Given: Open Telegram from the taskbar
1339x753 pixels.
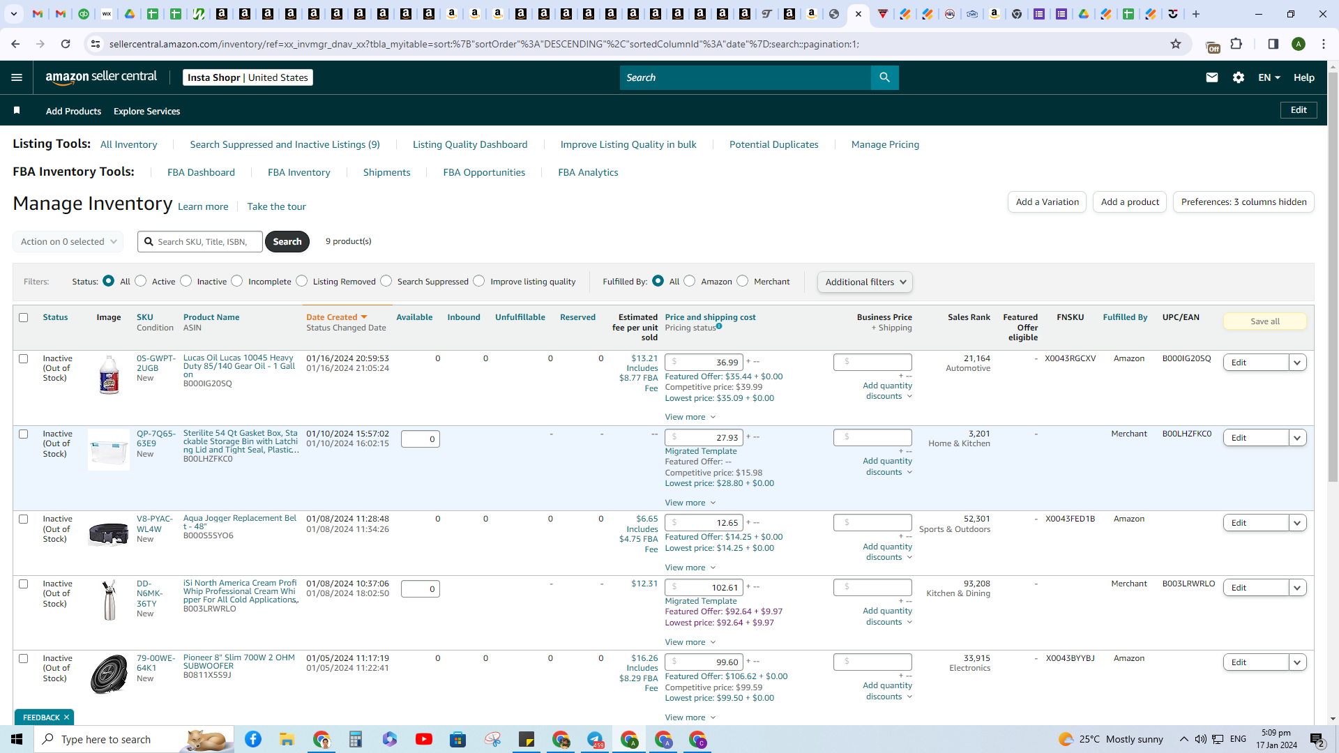Looking at the screenshot, I should (x=596, y=739).
